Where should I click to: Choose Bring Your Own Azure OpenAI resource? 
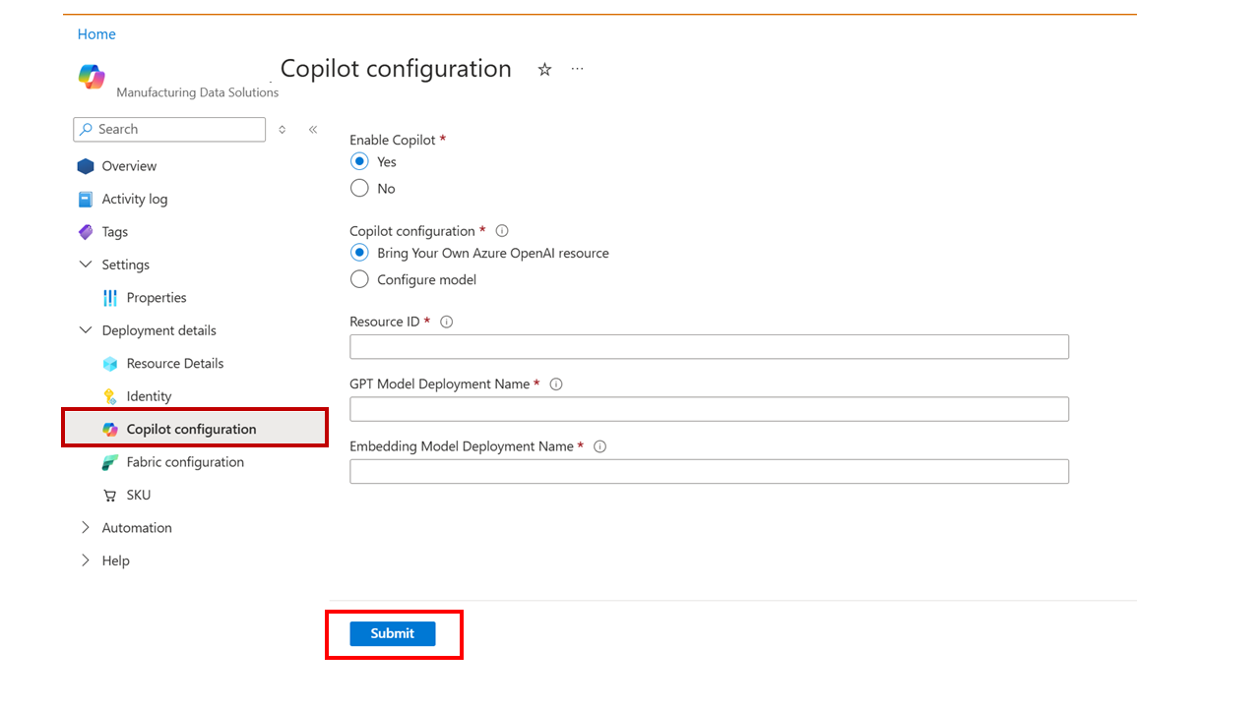pyautogui.click(x=360, y=253)
